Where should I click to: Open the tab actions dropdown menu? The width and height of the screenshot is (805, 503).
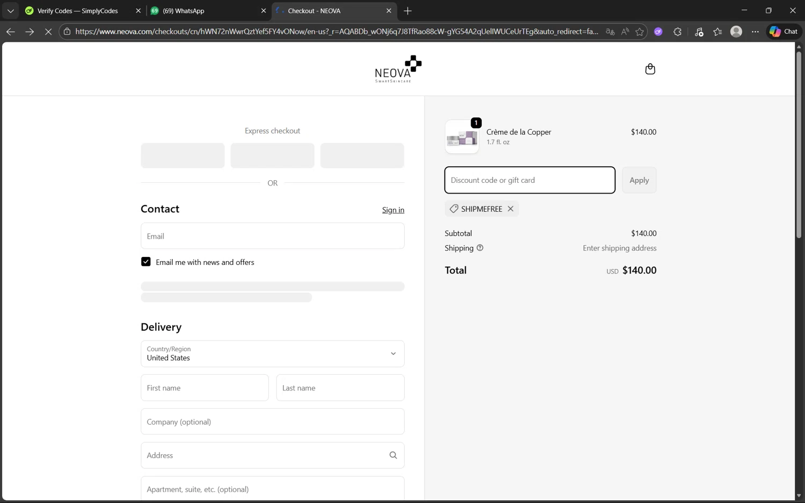click(x=10, y=11)
